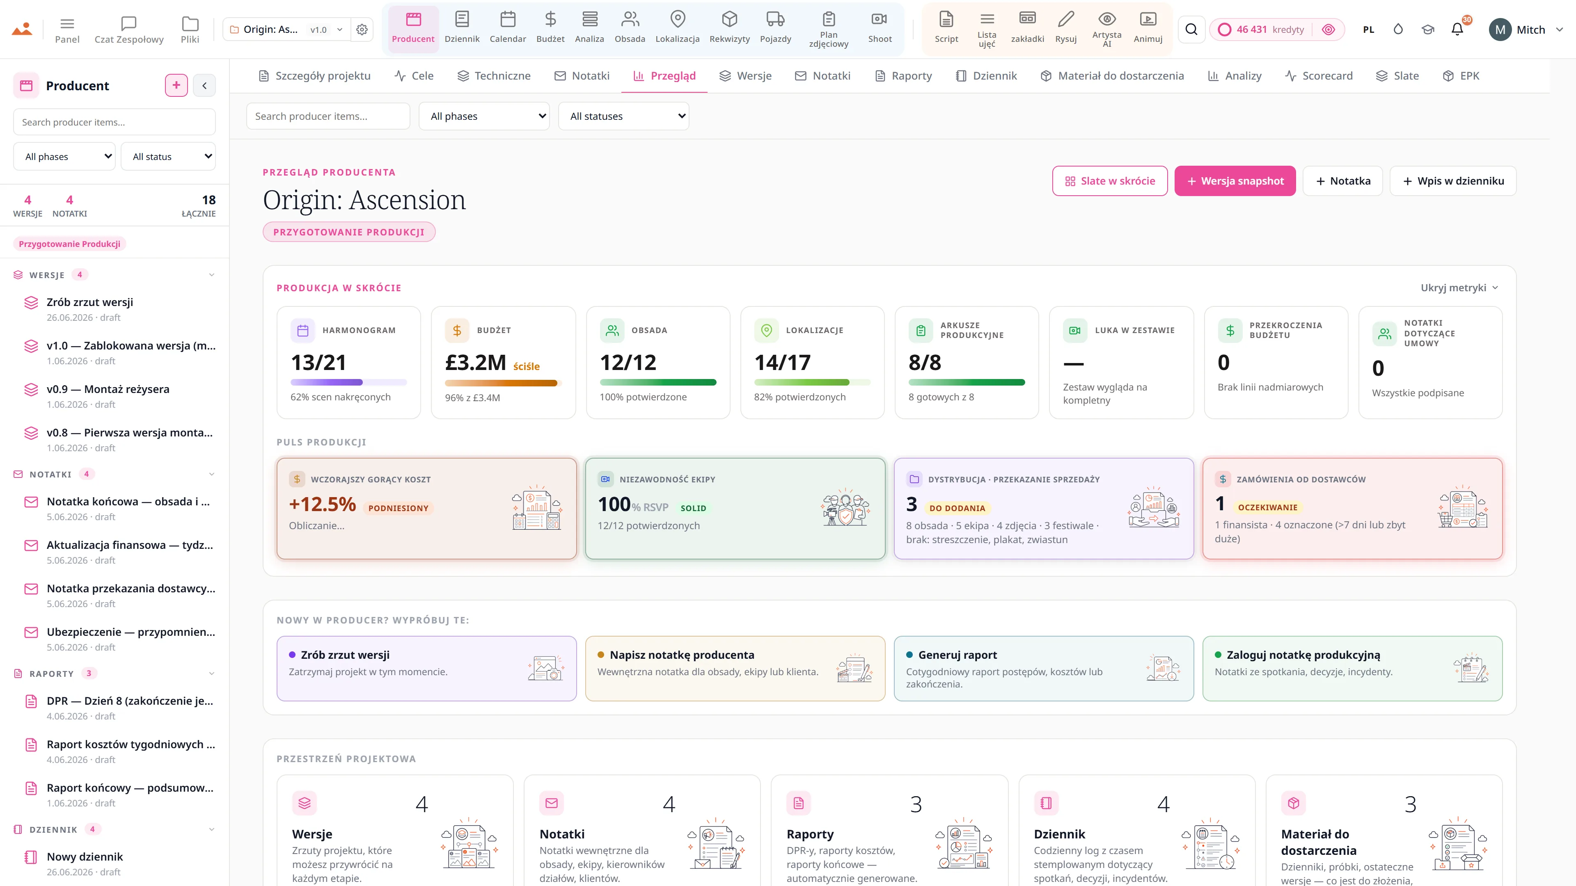Viewport: 1576px width, 886px height.
Task: Click the global search magnifier icon
Action: pos(1191,30)
